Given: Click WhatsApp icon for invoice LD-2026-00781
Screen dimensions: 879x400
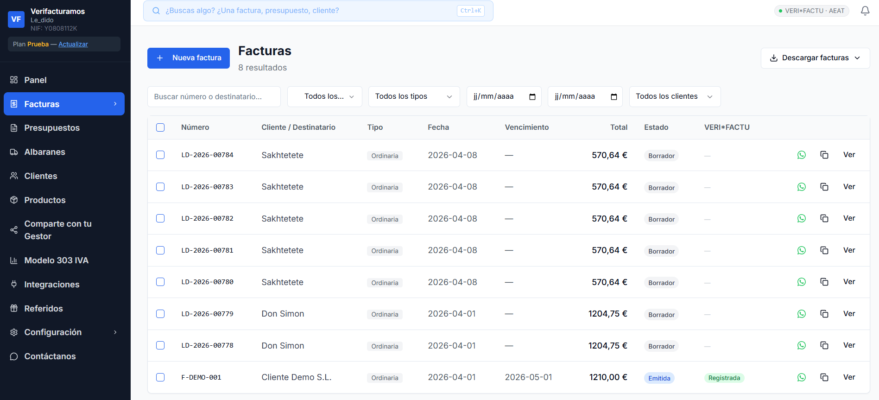Looking at the screenshot, I should [x=801, y=250].
